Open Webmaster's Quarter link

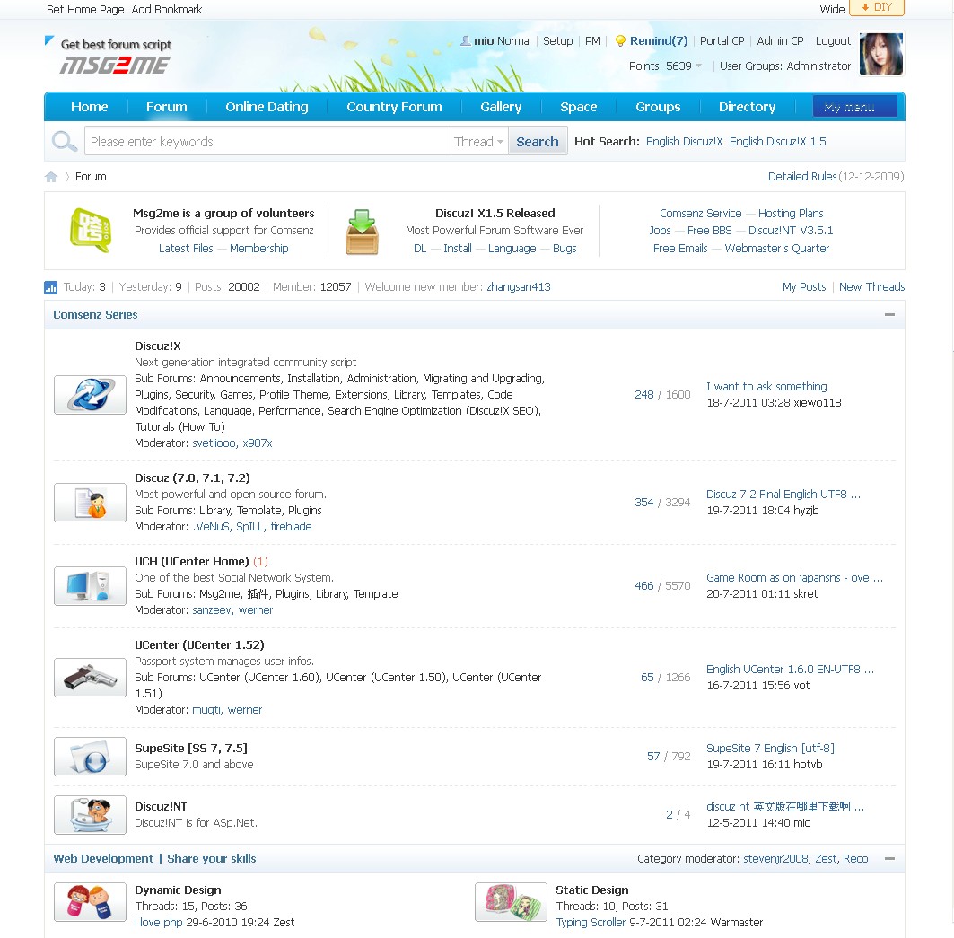coord(777,249)
